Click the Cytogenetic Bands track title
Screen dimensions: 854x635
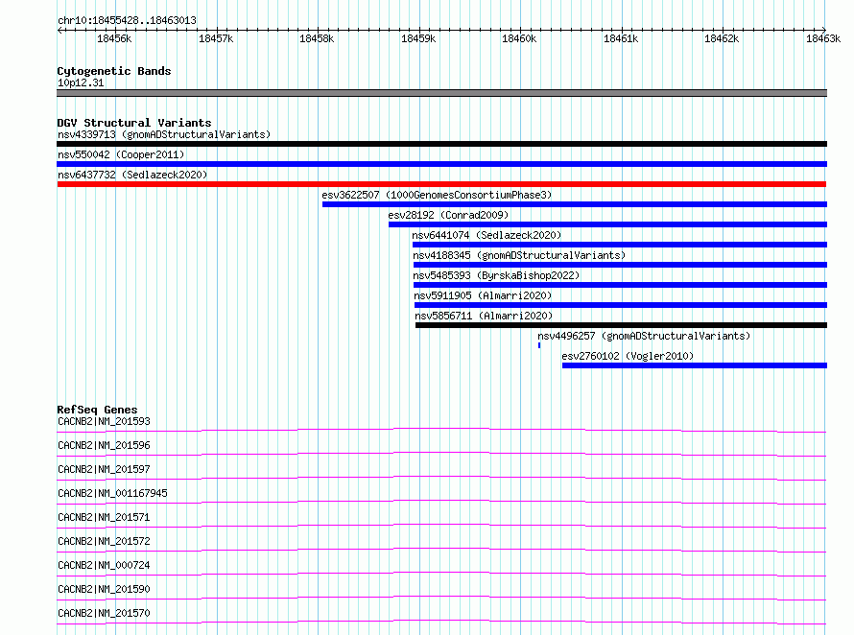click(114, 71)
